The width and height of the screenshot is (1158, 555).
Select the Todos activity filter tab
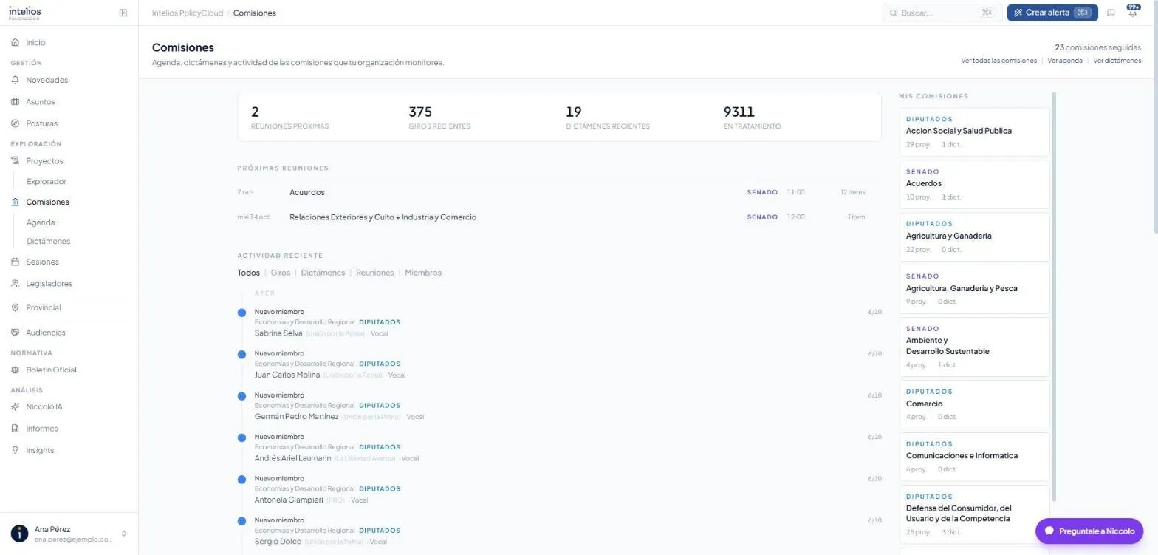248,273
